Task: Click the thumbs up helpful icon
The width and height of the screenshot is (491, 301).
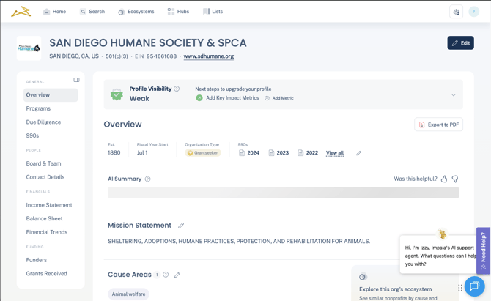Action: click(444, 179)
